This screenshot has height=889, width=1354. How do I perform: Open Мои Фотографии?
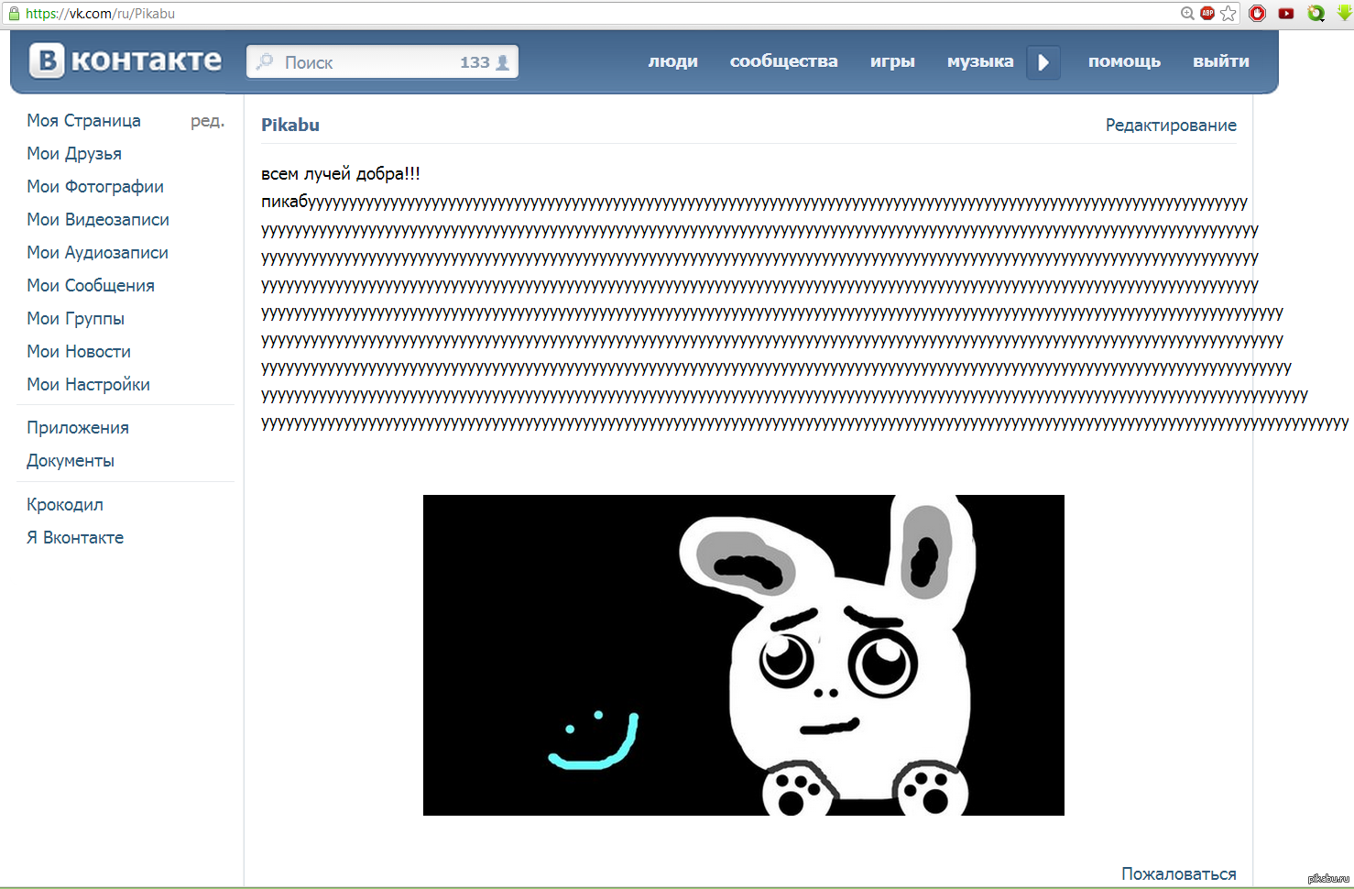(x=95, y=187)
